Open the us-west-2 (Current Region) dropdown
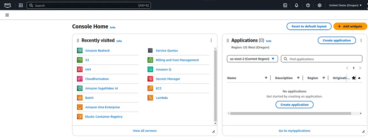This screenshot has width=368, height=138. [x=252, y=59]
